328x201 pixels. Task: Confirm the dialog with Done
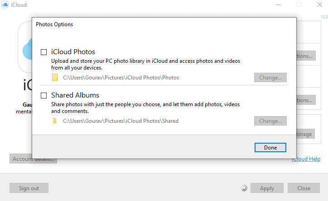270,148
